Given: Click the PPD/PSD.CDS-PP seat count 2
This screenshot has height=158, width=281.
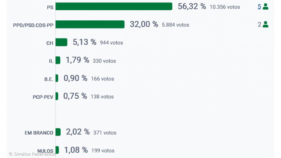Looking at the screenshot, I should point(259,24).
